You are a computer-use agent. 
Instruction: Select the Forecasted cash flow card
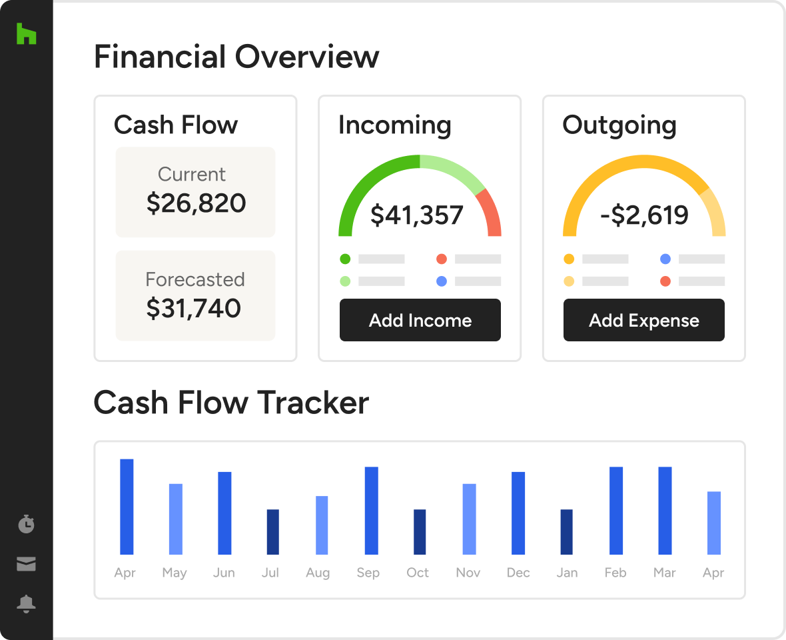[195, 296]
